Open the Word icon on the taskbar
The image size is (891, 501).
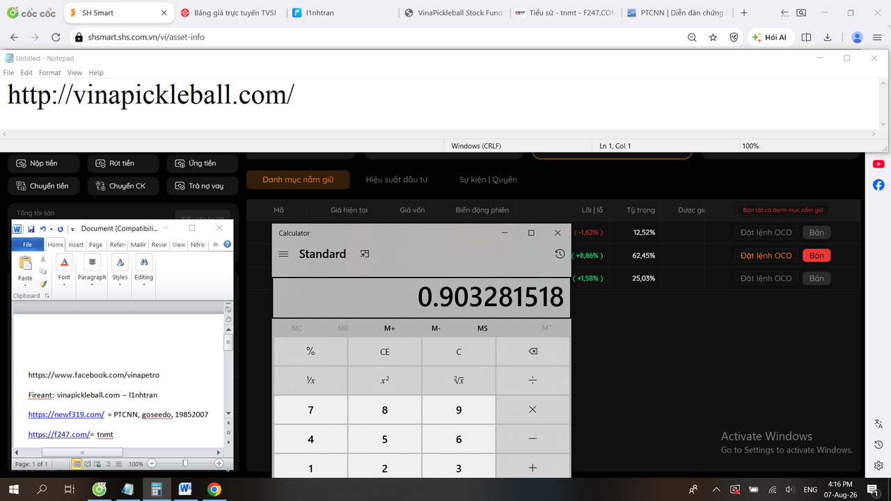pyautogui.click(x=185, y=489)
